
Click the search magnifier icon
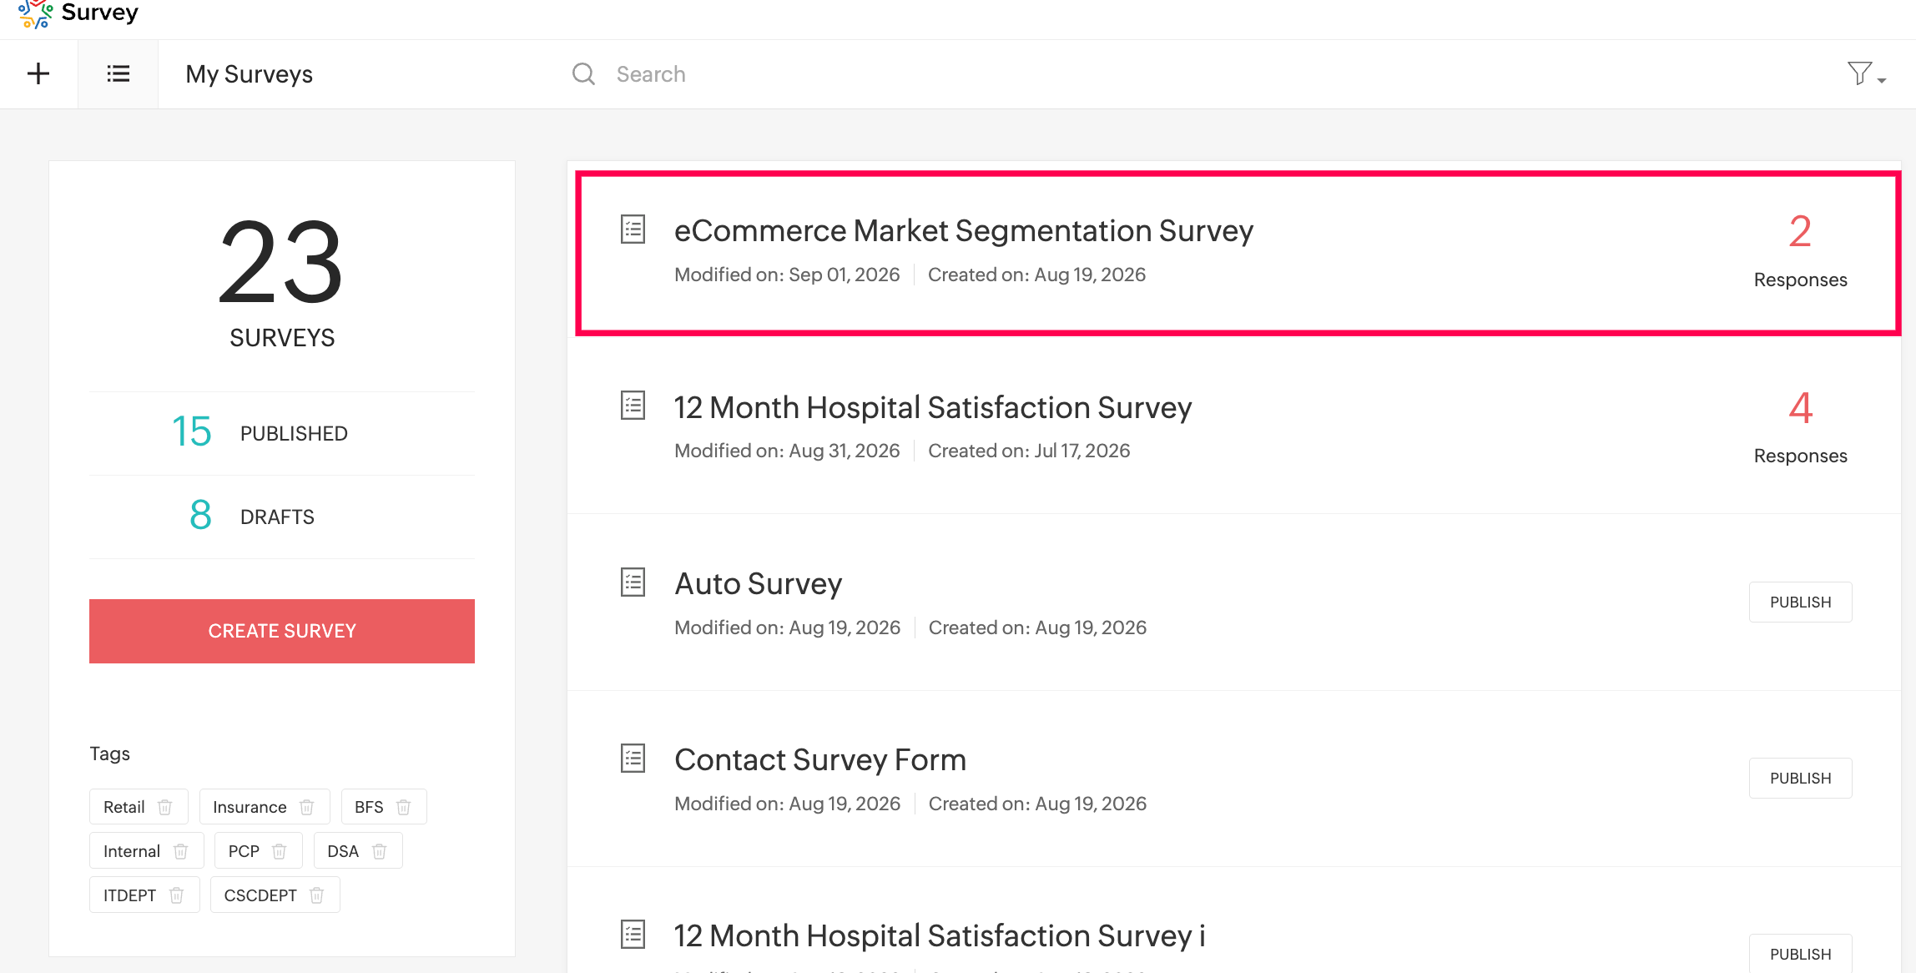(x=583, y=73)
